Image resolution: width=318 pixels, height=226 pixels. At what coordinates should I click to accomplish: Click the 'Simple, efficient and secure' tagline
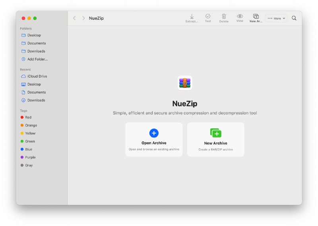(185, 113)
